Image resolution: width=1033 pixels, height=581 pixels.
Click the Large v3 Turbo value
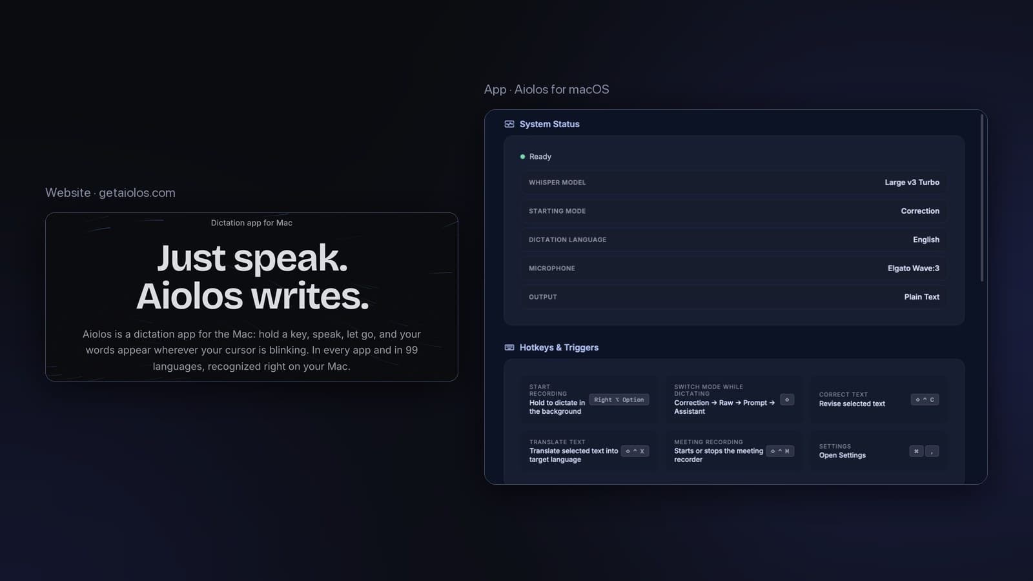point(912,183)
